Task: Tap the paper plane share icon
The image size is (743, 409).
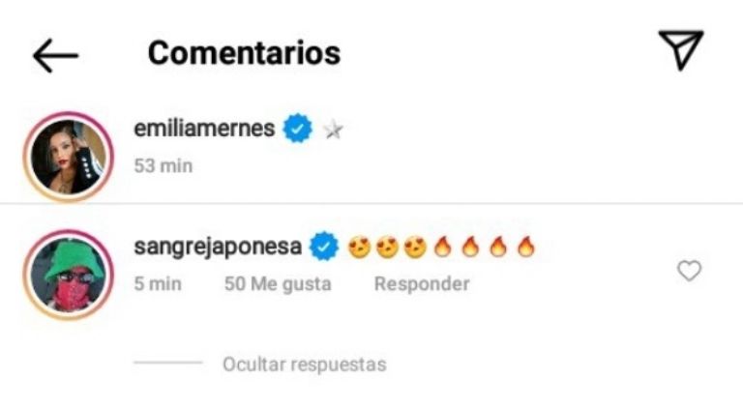Action: click(x=681, y=49)
